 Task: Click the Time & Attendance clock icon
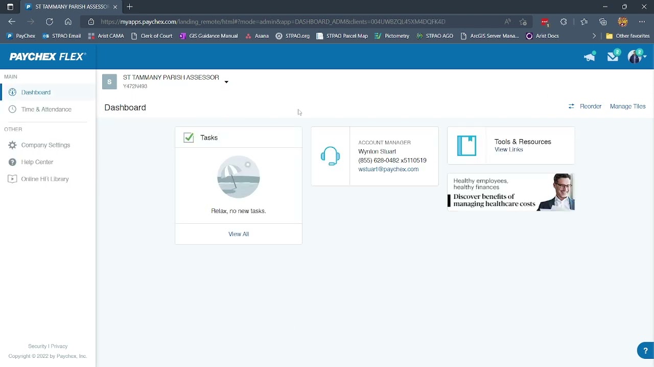pyautogui.click(x=12, y=109)
